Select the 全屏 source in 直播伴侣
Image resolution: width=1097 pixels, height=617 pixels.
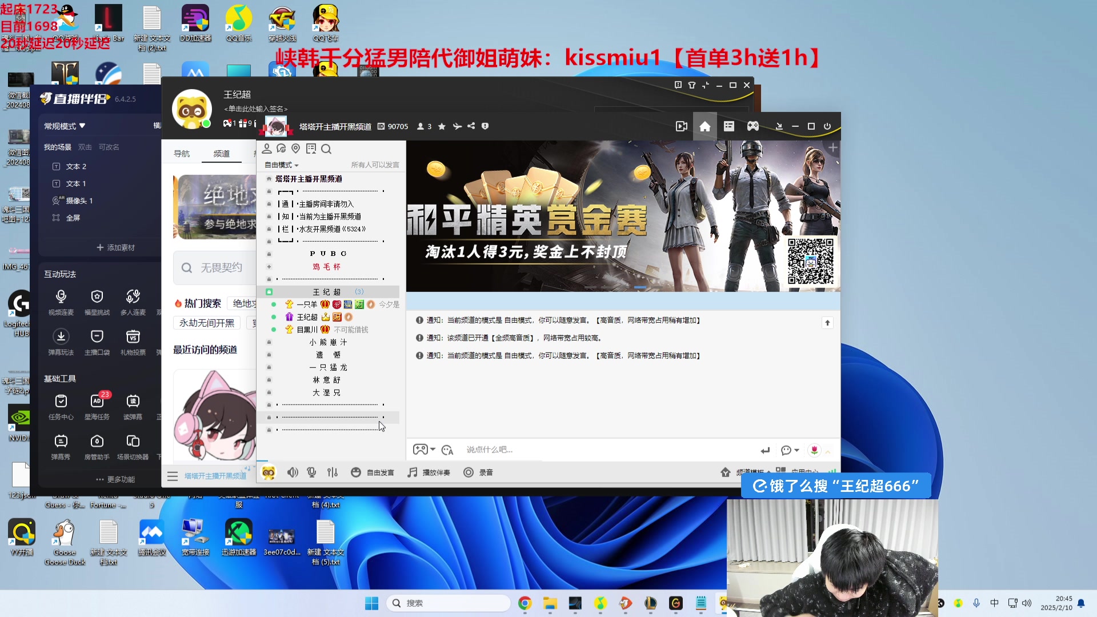73,218
